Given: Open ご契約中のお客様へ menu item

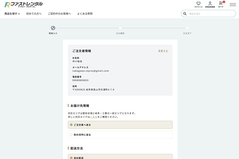Looking at the screenshot, I should coord(59,14).
